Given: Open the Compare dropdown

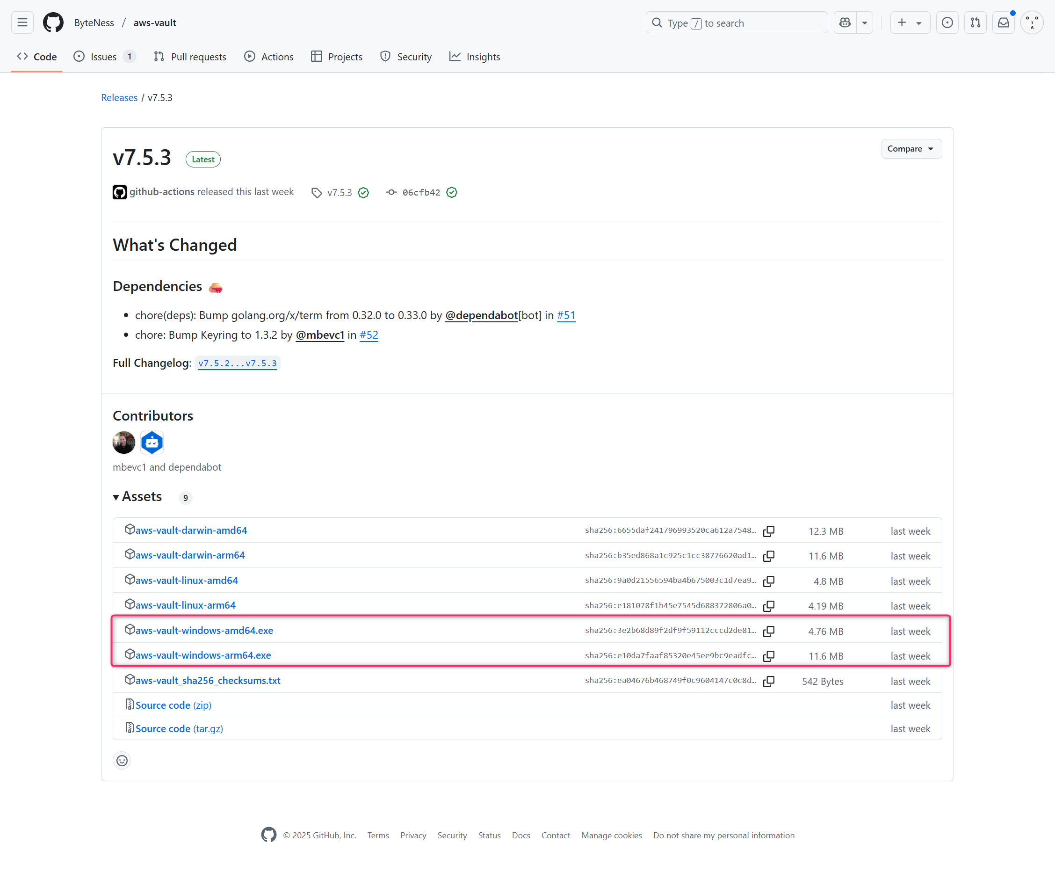Looking at the screenshot, I should coord(911,149).
